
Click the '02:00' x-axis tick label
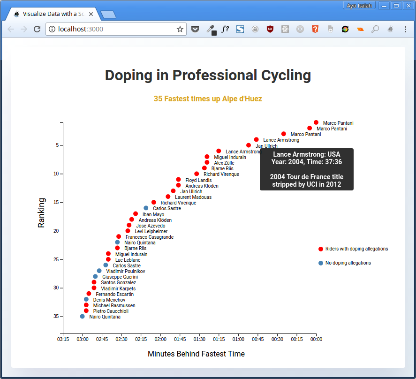(x=160, y=339)
